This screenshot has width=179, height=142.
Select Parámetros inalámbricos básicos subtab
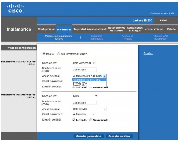tap(59, 37)
